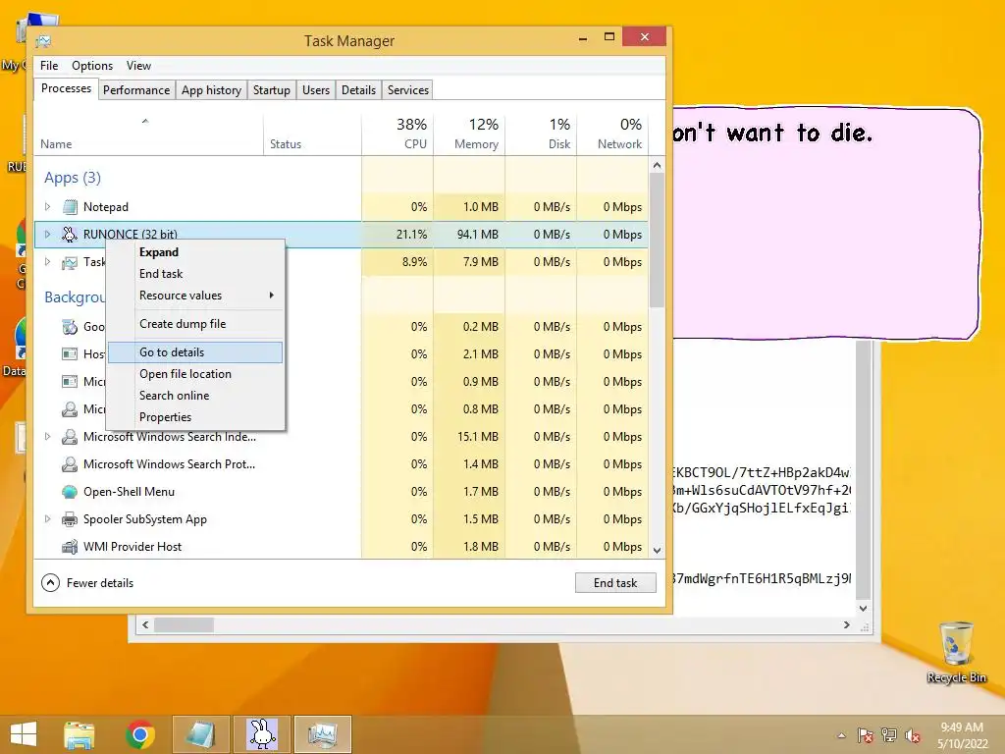The image size is (1005, 754).
Task: Choose End task in context menu
Action: click(195, 274)
